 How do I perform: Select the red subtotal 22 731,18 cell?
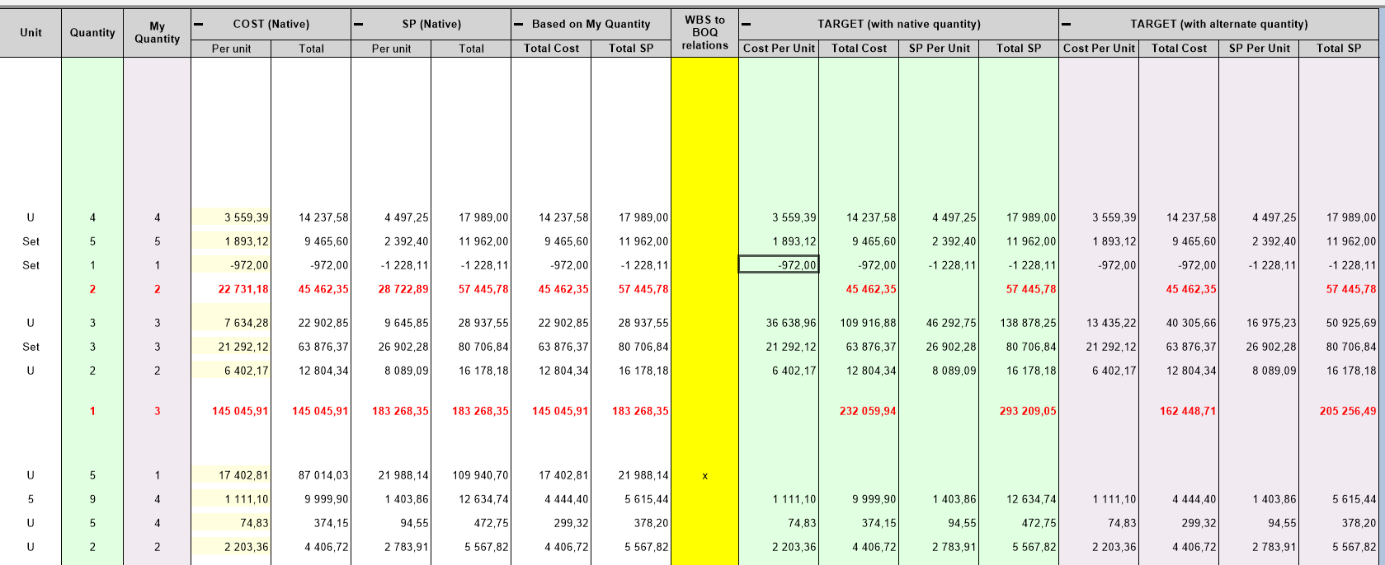[x=231, y=289]
